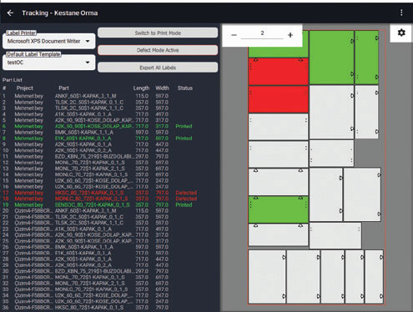
Task: Click the green panel in left column
Action: tap(278, 209)
